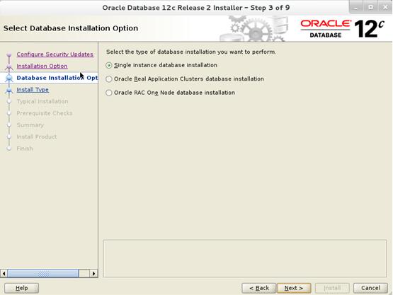The height and width of the screenshot is (295, 393).
Task: Select Database Installation Option step in sidebar
Action: 57,78
